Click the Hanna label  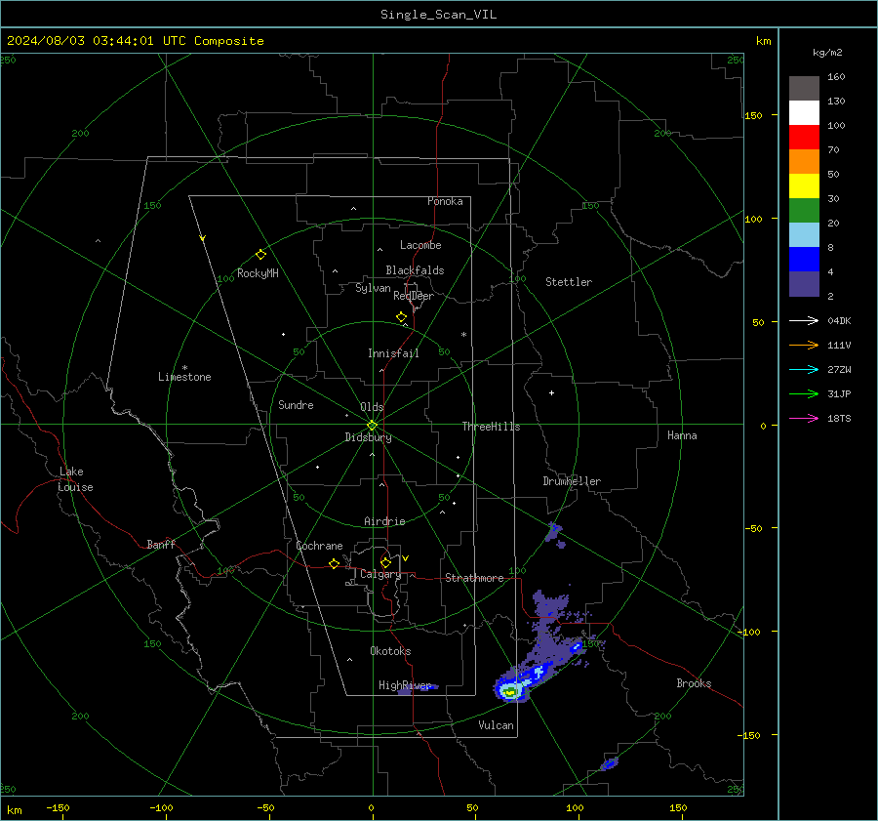pyautogui.click(x=682, y=435)
